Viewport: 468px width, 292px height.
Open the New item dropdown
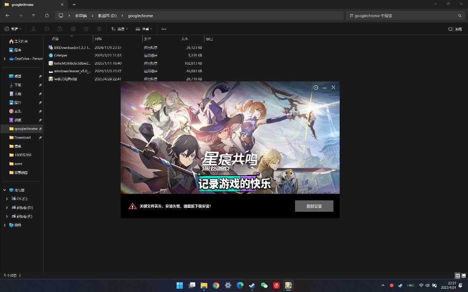tap(13, 29)
